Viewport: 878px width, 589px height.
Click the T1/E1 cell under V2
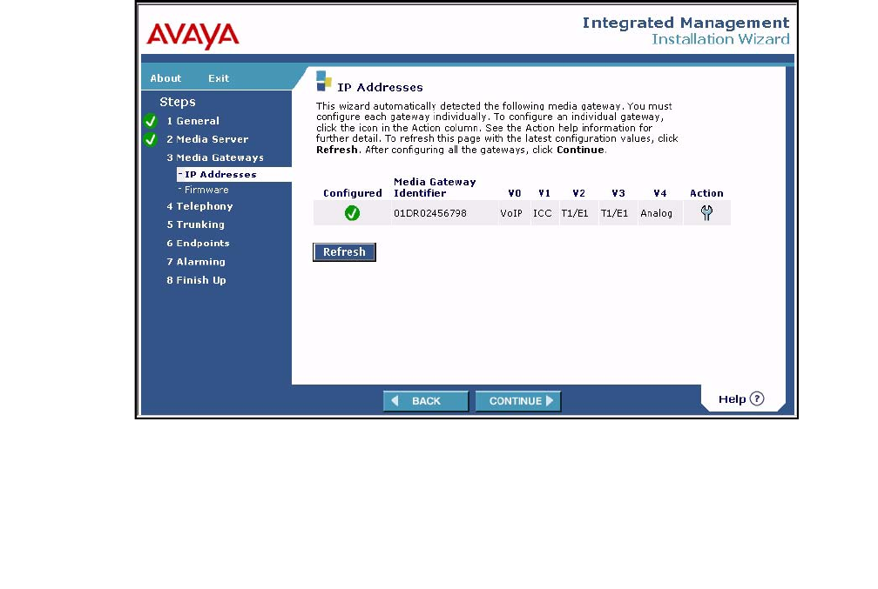[575, 213]
